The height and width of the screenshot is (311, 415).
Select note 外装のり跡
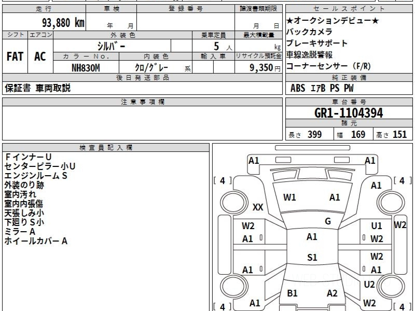[x=24, y=185]
